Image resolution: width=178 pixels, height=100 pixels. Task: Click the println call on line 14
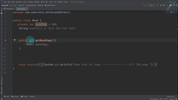pos(66,65)
